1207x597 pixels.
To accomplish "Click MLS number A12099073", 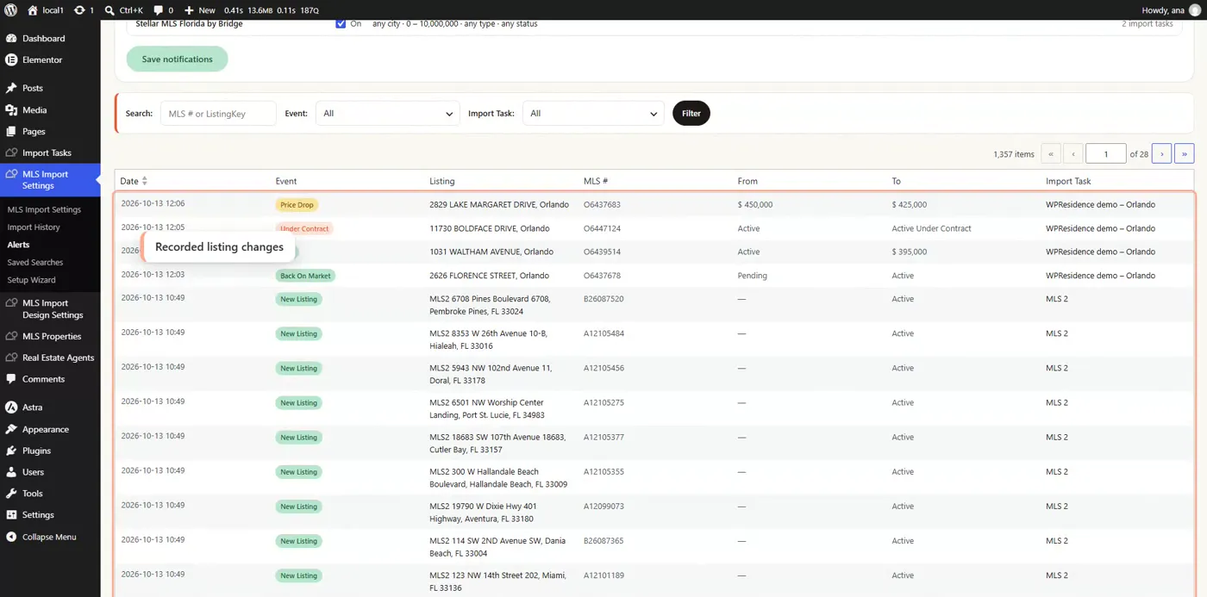I will click(x=603, y=507).
